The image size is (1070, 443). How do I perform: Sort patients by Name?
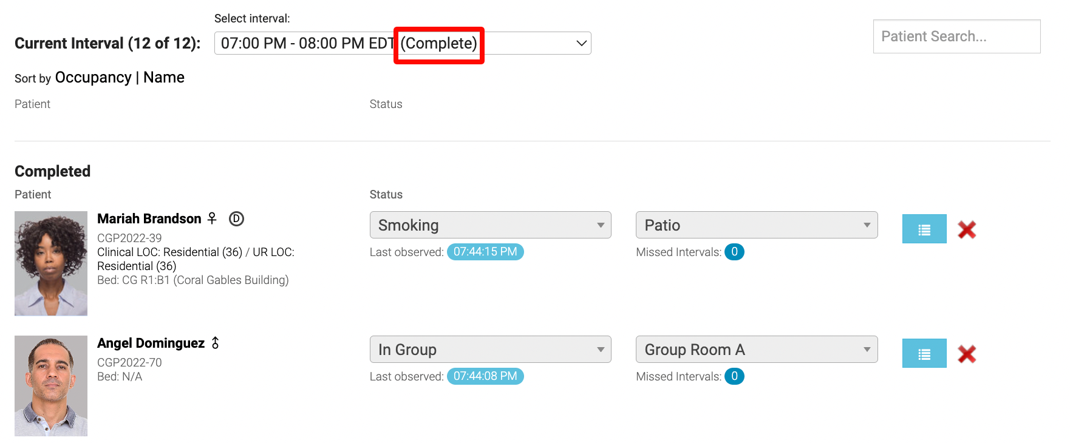(x=164, y=78)
